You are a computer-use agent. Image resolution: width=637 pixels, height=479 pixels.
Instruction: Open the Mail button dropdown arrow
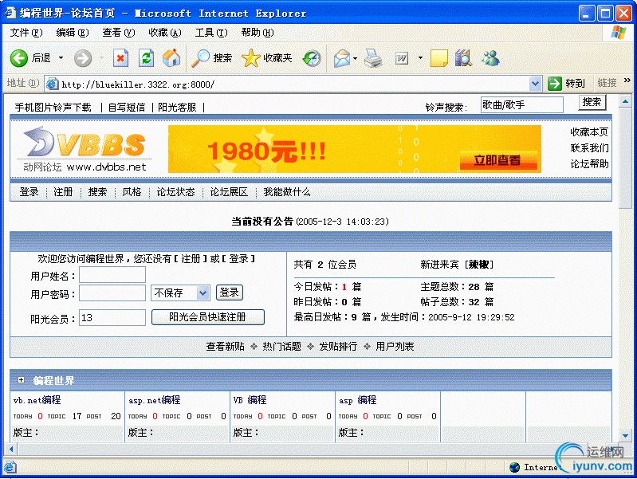pyautogui.click(x=355, y=58)
